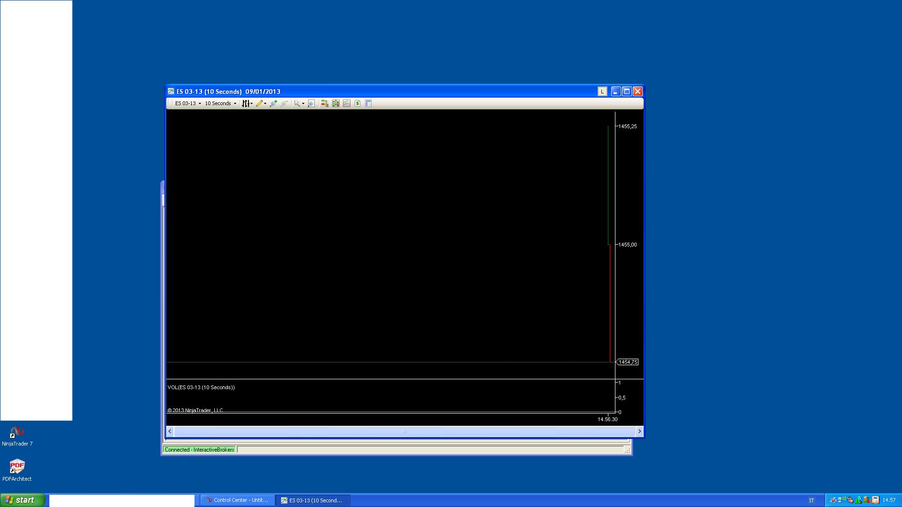Click the zoom out magnifier icon

point(284,103)
